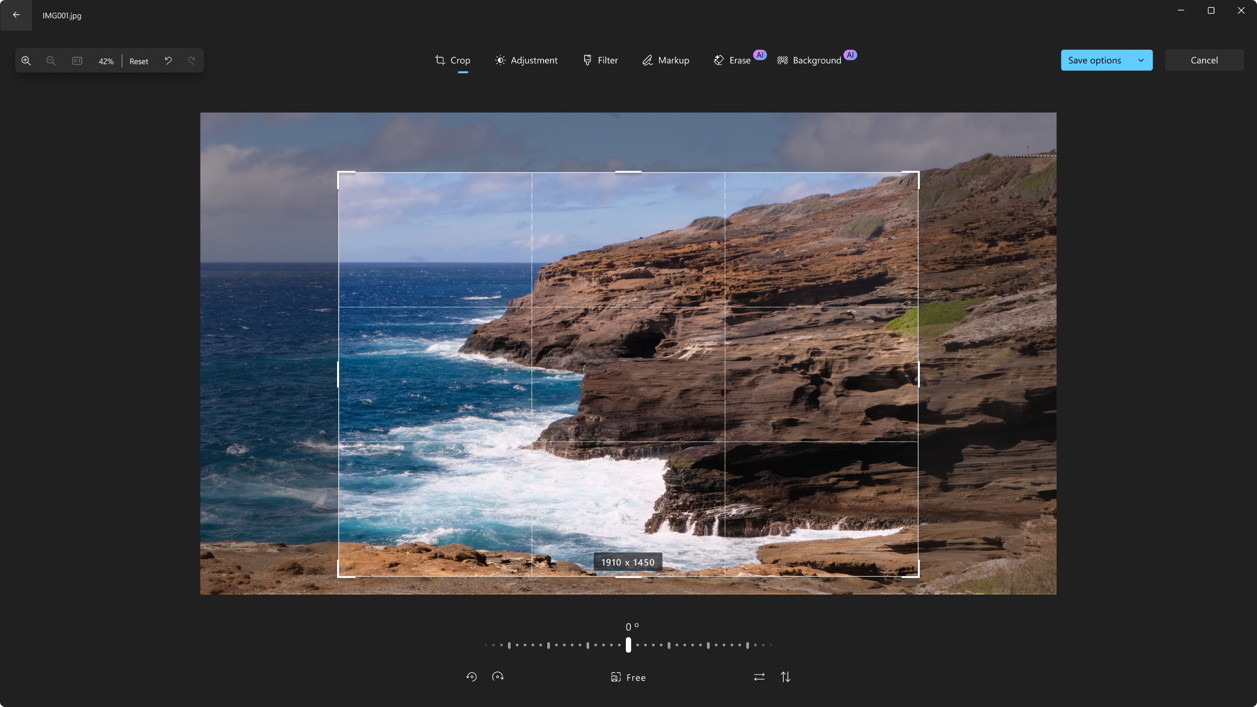Screen dimensions: 1257x707
Task: Open crop aspect ratio expander
Action: tap(627, 676)
